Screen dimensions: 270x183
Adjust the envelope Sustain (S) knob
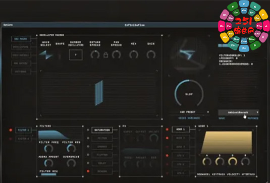(233, 162)
